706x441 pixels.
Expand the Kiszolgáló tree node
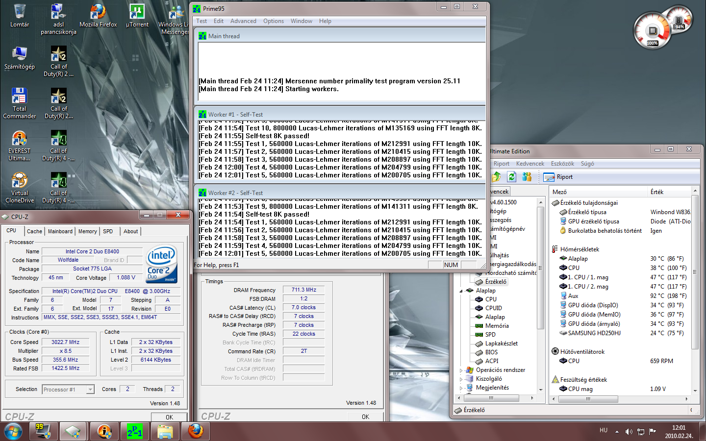(461, 379)
